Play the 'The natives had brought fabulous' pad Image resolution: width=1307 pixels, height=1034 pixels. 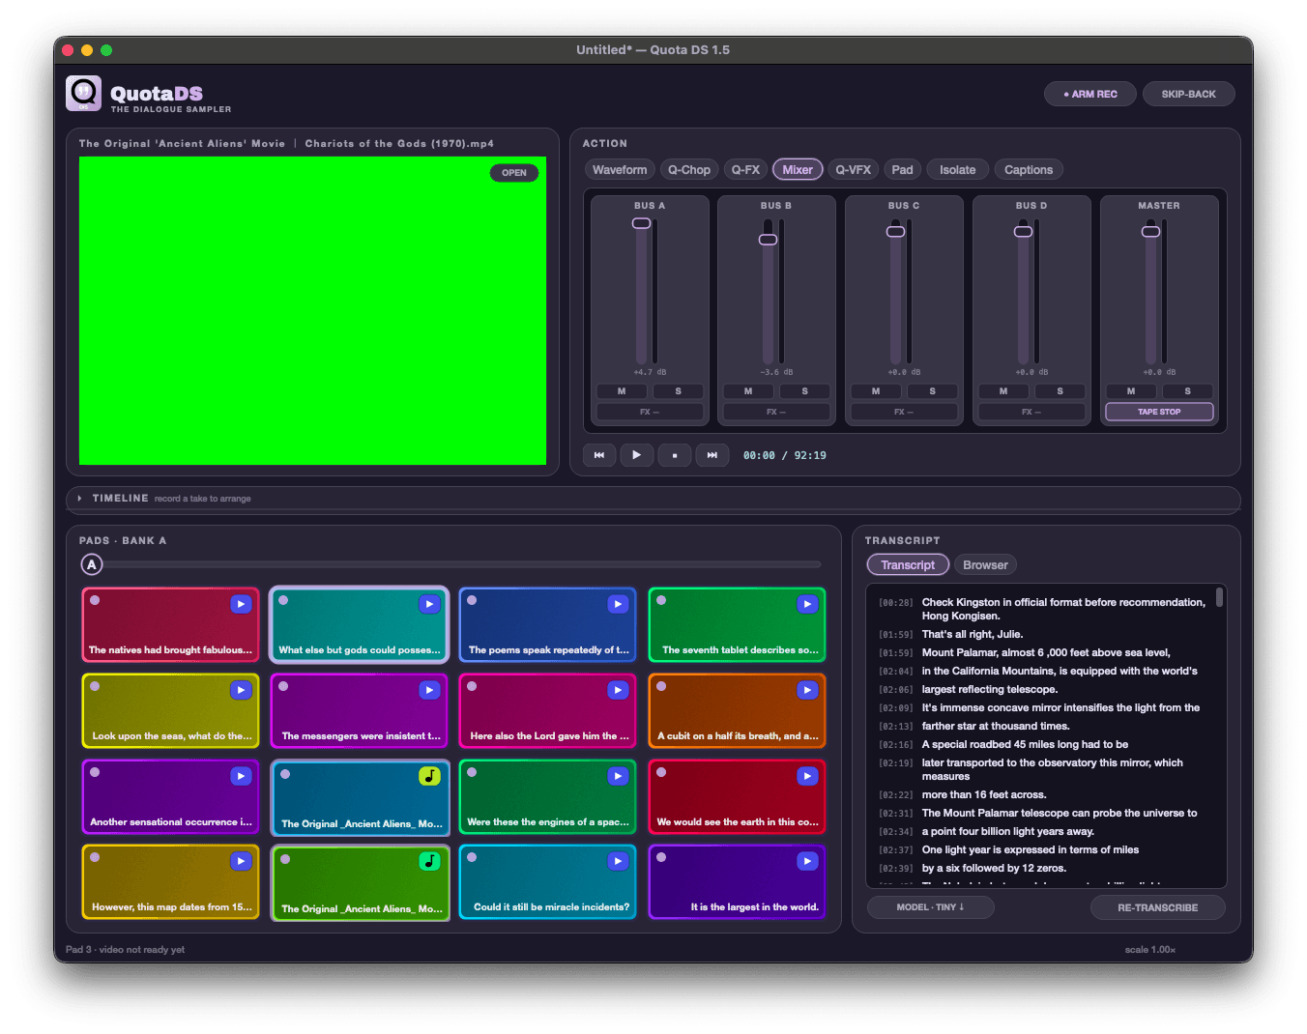241,604
